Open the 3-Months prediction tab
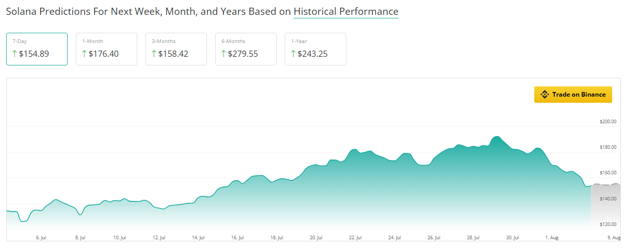The width and height of the screenshot is (627, 249). coord(176,49)
